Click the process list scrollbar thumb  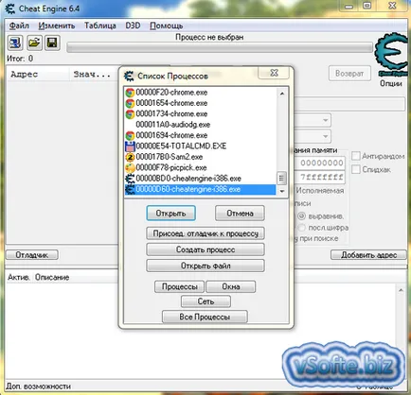coord(281,178)
